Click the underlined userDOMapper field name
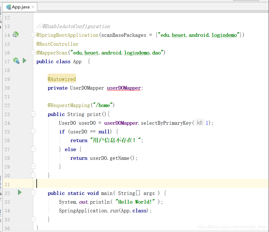269x232 pixels. 124,88
